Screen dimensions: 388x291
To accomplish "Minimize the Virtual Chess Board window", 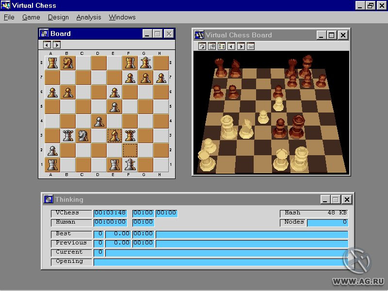I will pos(321,35).
